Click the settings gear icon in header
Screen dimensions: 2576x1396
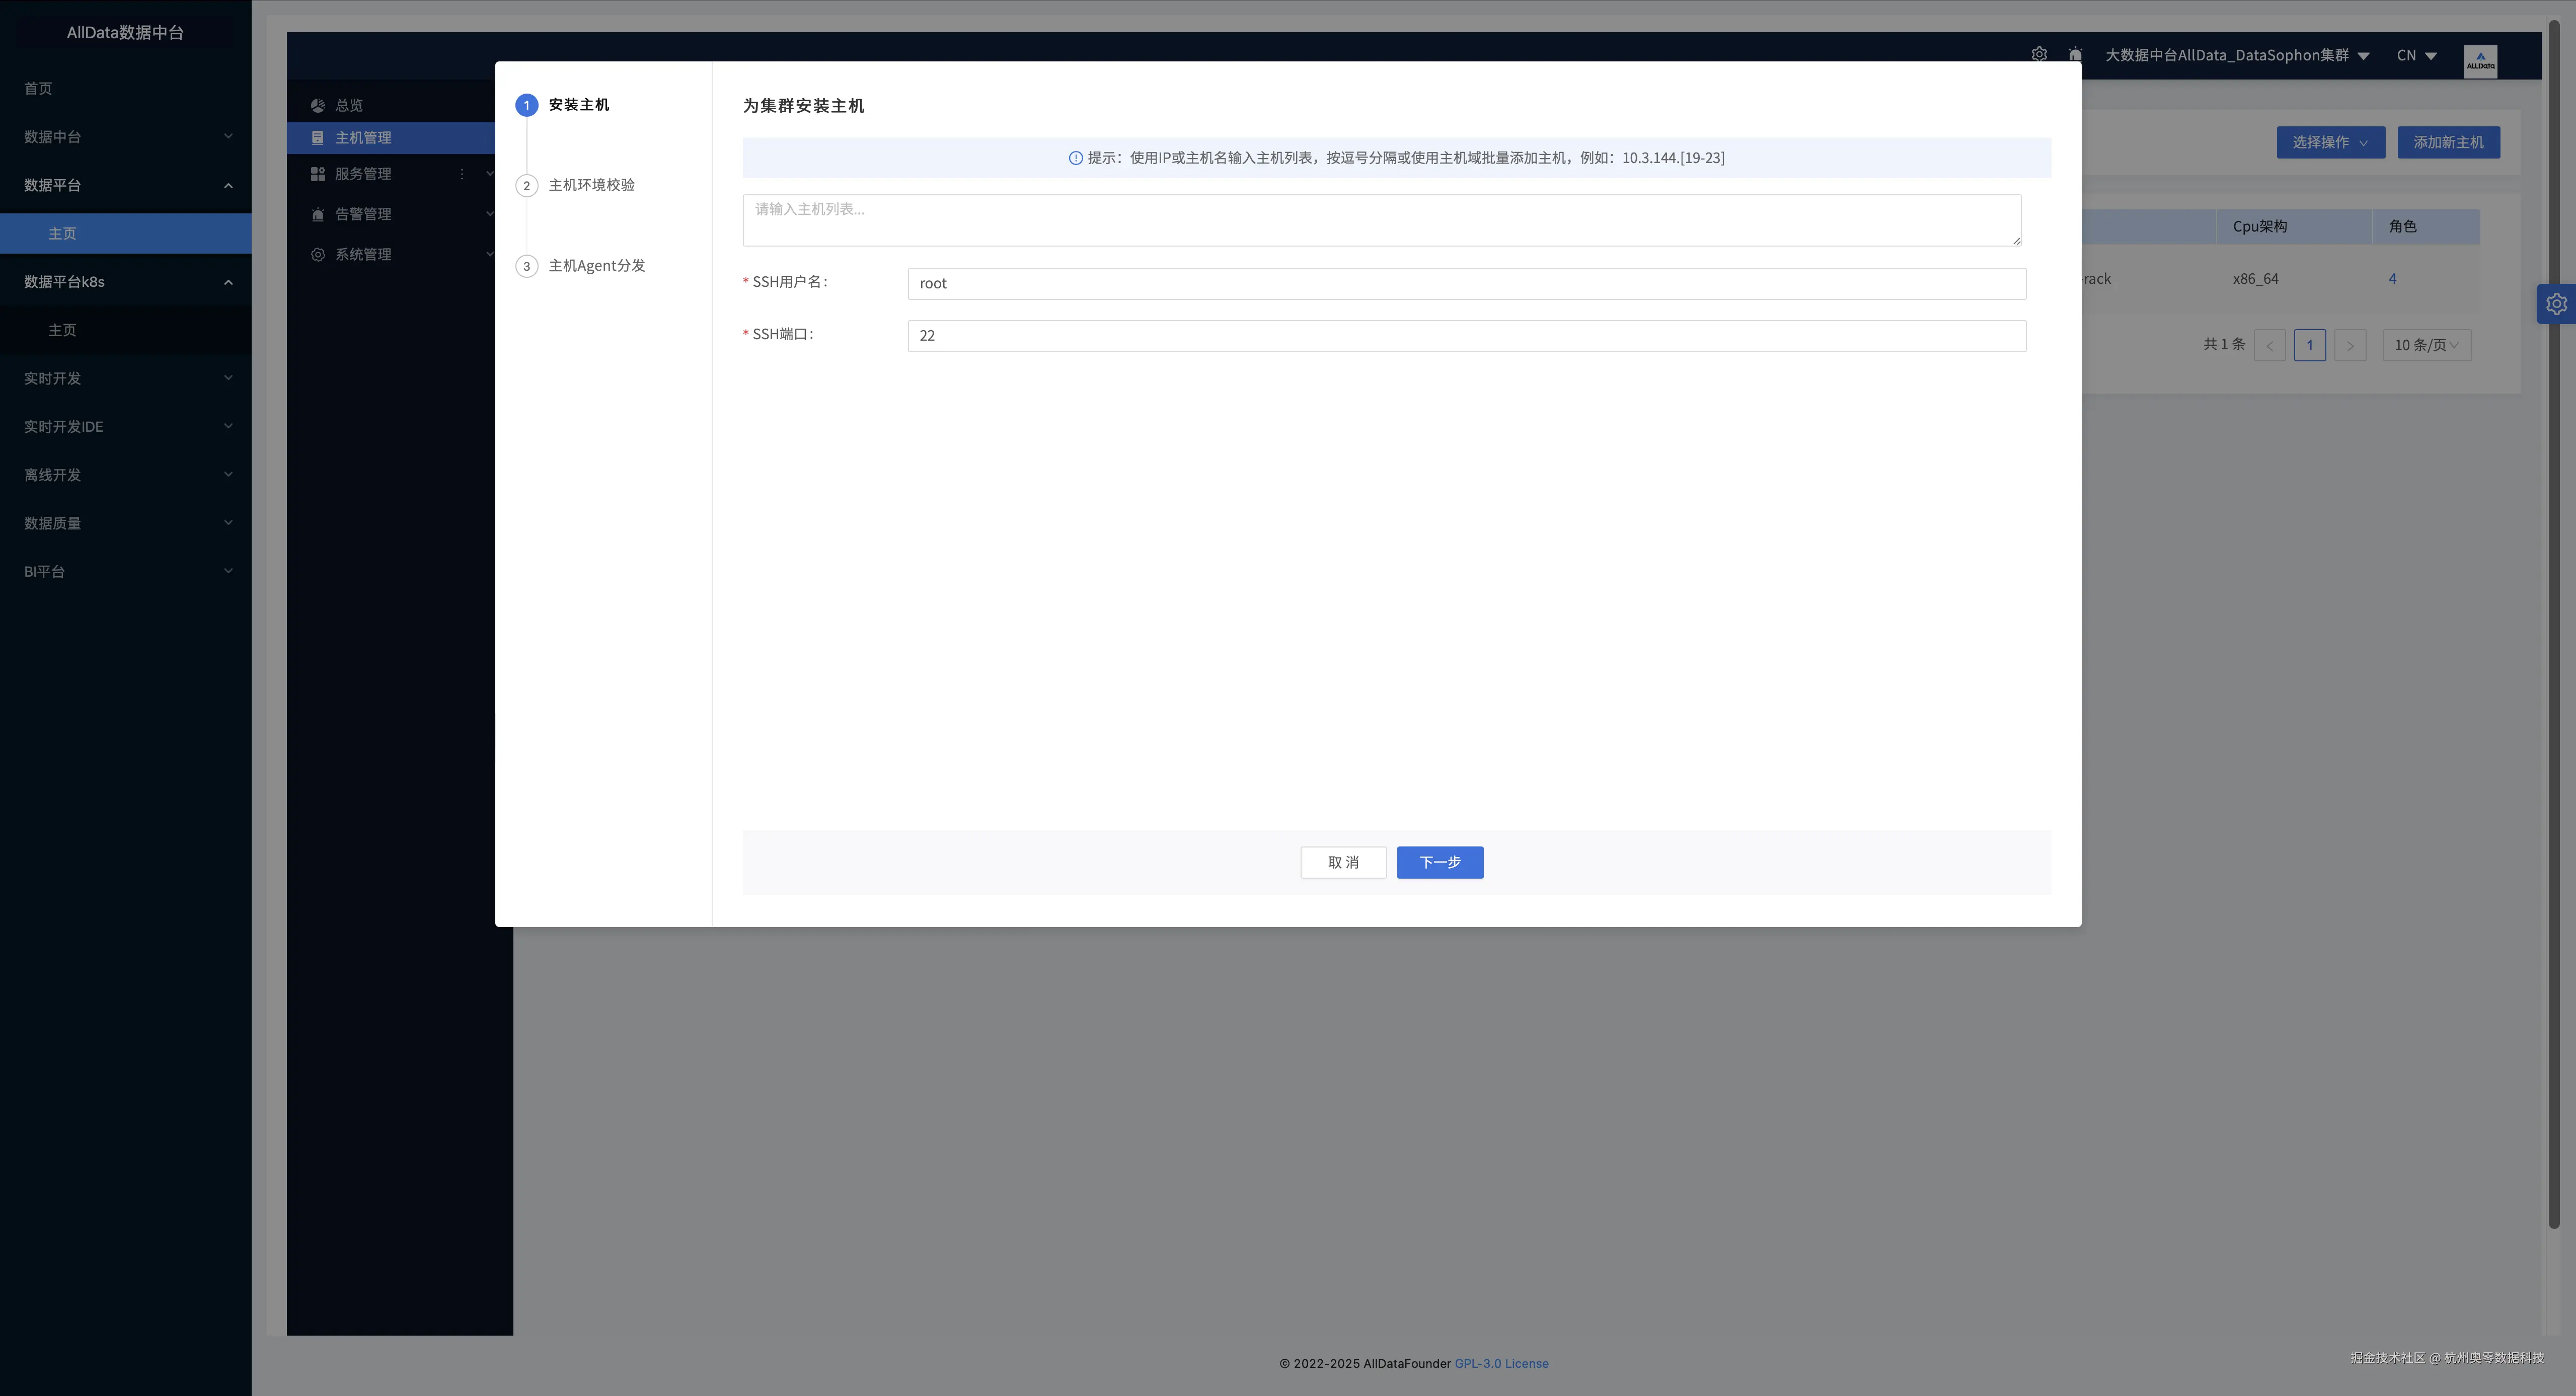[2039, 55]
